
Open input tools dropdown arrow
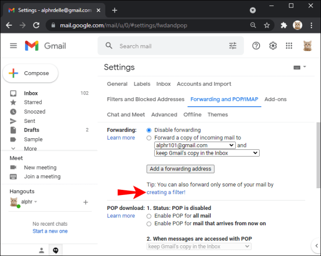click(x=304, y=67)
